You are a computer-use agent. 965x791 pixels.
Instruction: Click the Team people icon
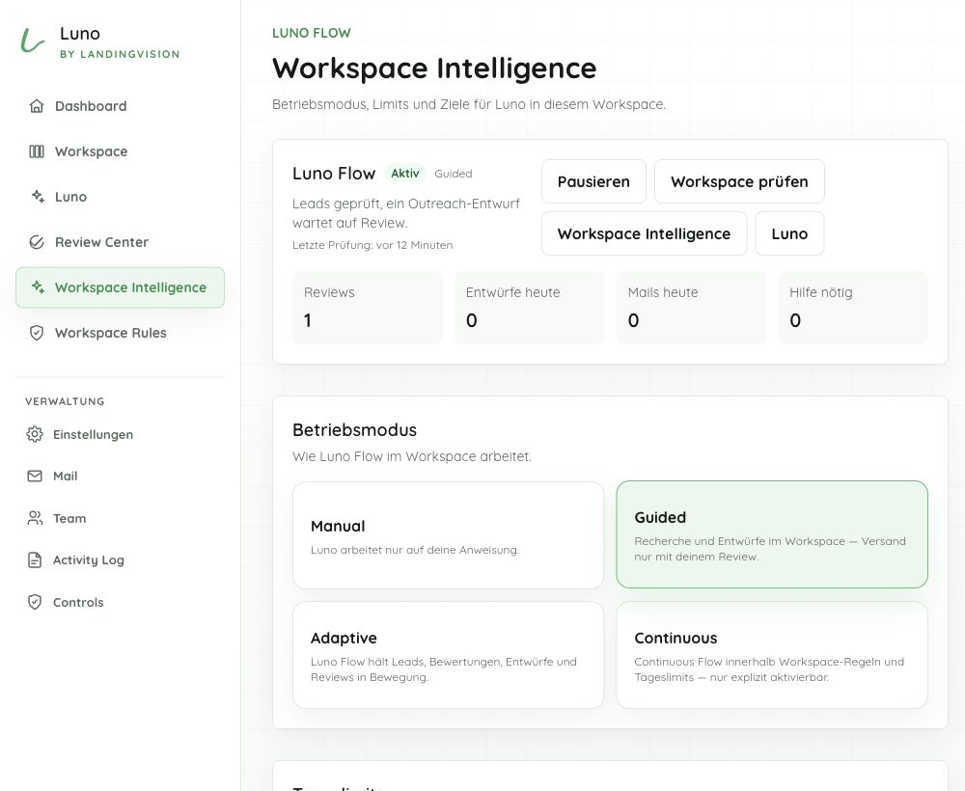[35, 518]
